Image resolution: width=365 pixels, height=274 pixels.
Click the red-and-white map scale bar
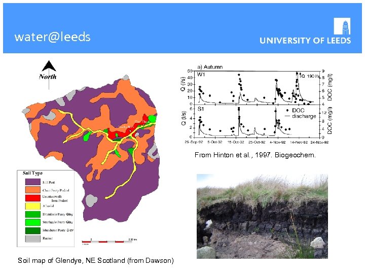[107, 242]
